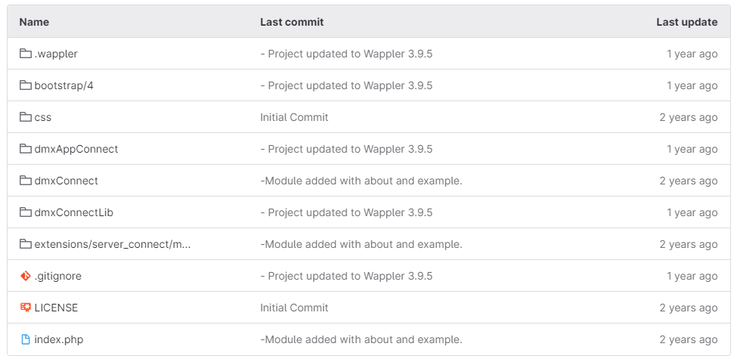Open LICENSE row's Initial Commit link

pos(294,308)
